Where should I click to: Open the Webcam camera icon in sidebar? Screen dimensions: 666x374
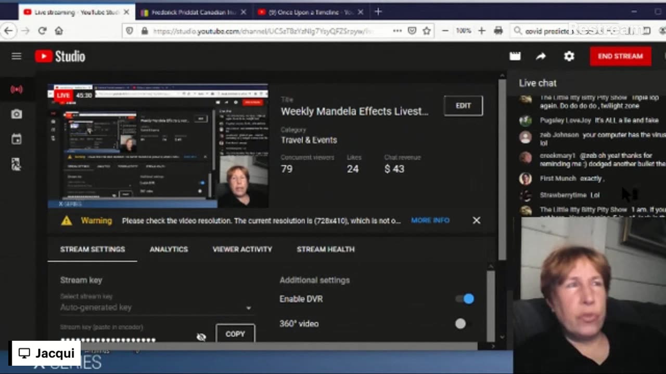tap(17, 114)
